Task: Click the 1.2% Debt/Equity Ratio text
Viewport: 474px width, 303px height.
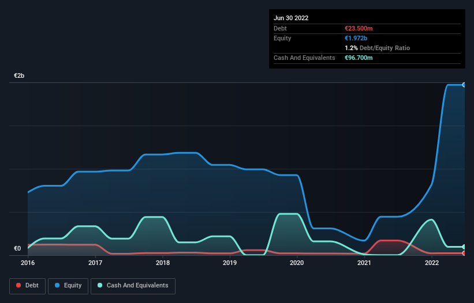Action: pos(377,48)
